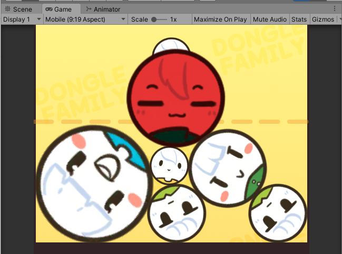
Task: Click the bottom-center ball with green leaf
Action: [177, 213]
